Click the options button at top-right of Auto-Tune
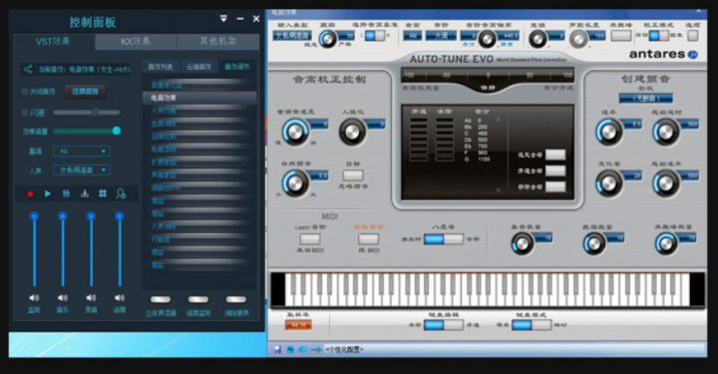This screenshot has height=374, width=718. pos(693,35)
